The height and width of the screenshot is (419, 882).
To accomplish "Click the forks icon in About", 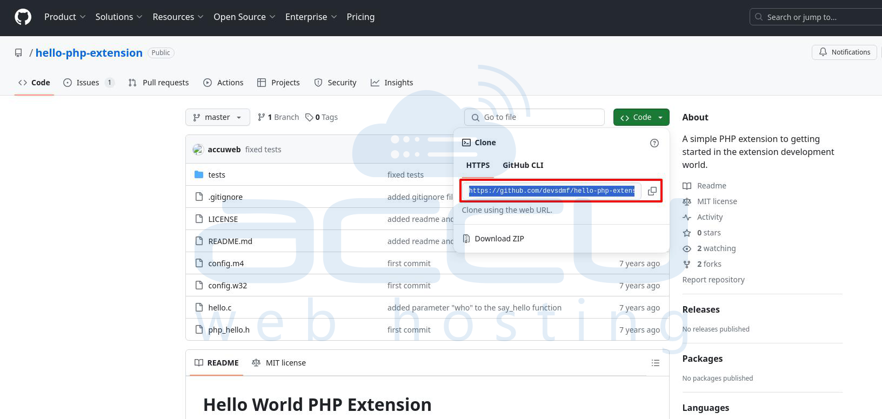I will 687,265.
